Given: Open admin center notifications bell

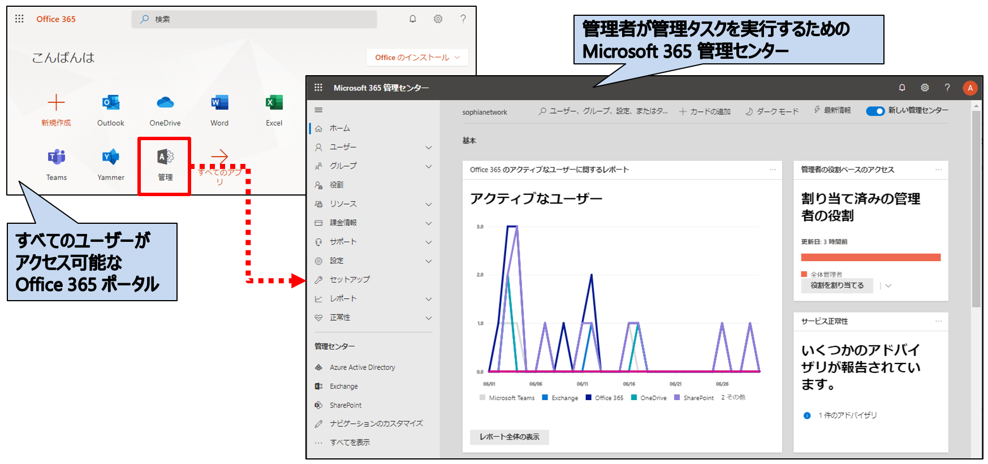Looking at the screenshot, I should pyautogui.click(x=902, y=88).
